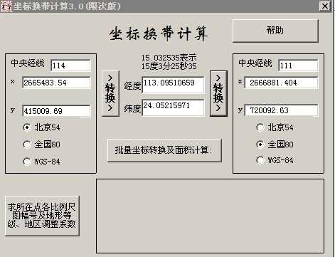335x257 pixels.
Task: Click left y field showing 415009.69
Action: [x=56, y=111]
